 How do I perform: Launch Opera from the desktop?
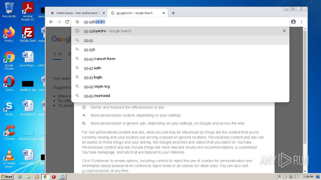pos(9,83)
